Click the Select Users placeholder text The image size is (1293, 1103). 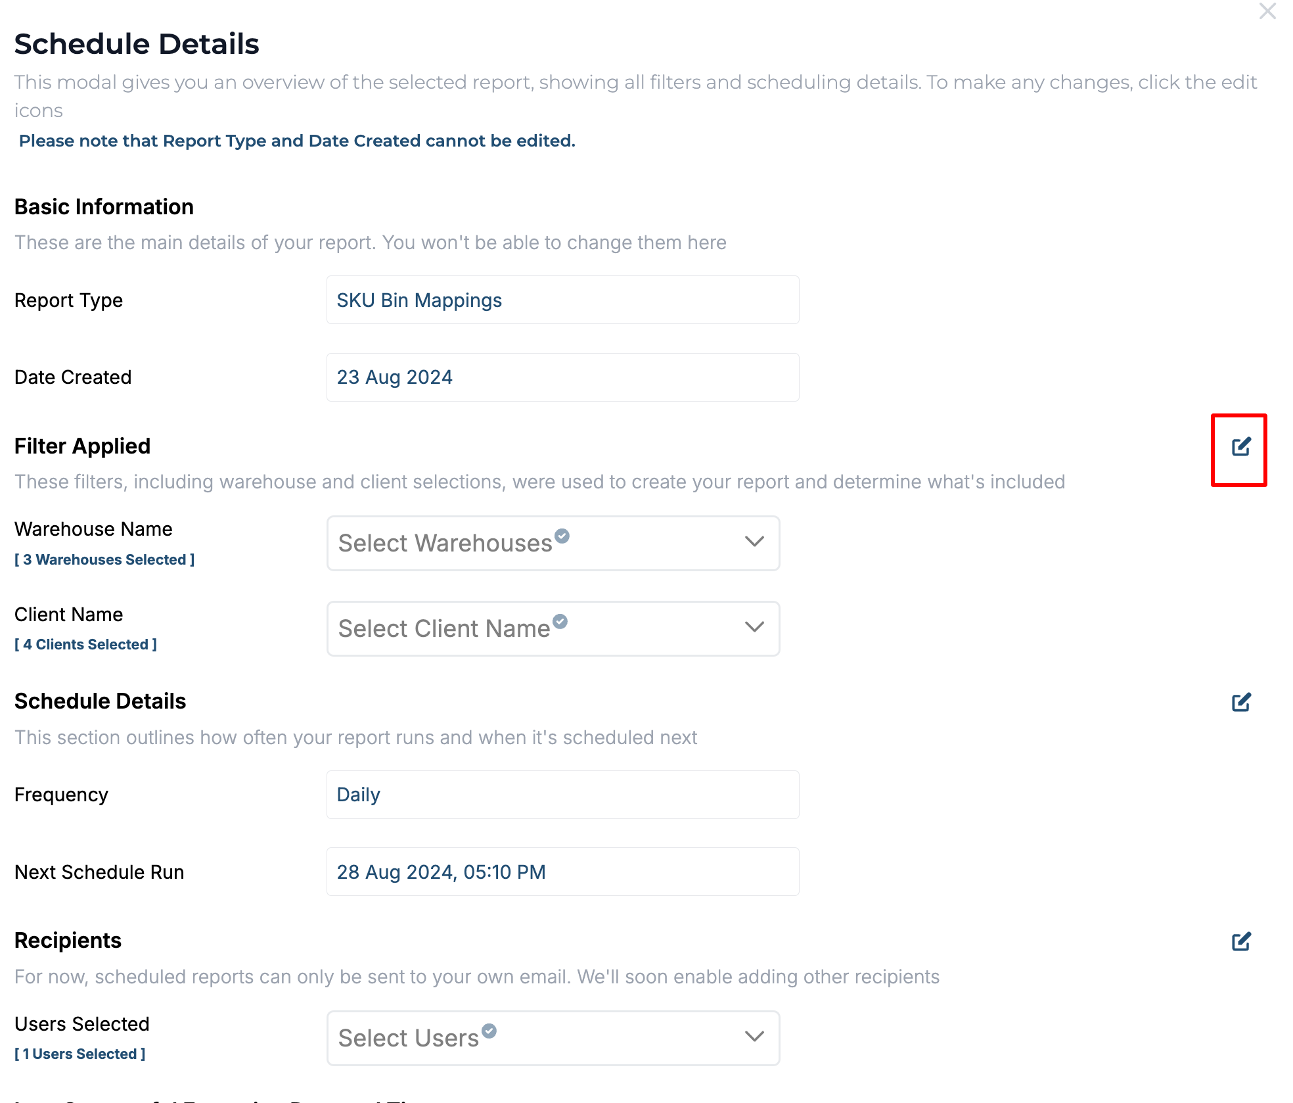pos(408,1038)
